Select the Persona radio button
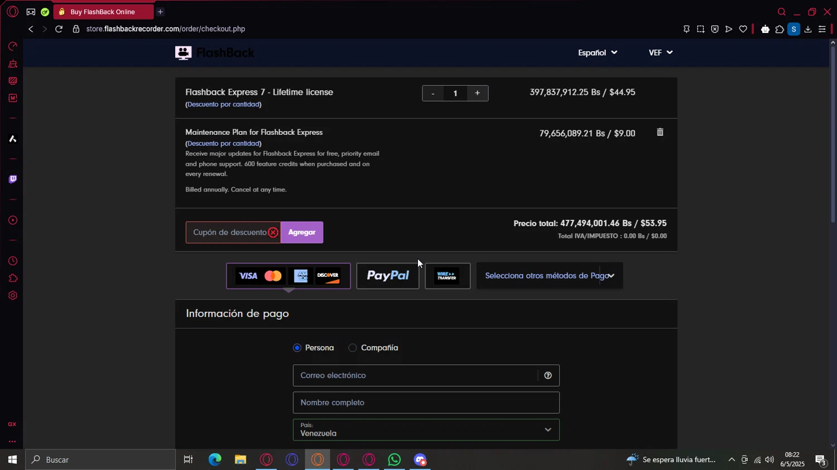This screenshot has height=470, width=837. tap(297, 347)
